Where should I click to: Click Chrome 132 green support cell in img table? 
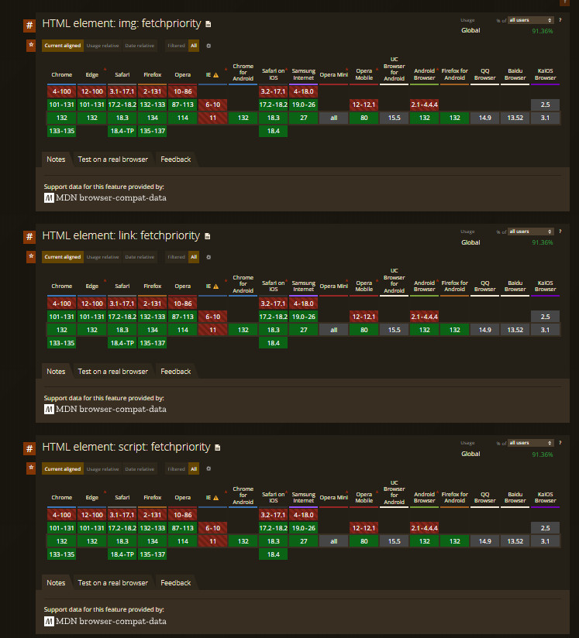(61, 118)
